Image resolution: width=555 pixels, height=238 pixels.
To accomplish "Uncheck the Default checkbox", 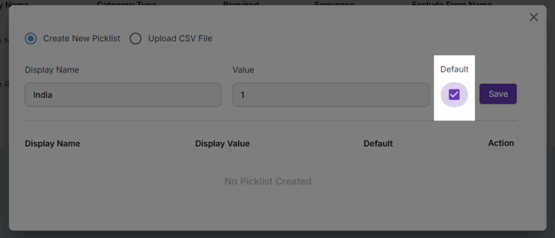I will click(454, 95).
